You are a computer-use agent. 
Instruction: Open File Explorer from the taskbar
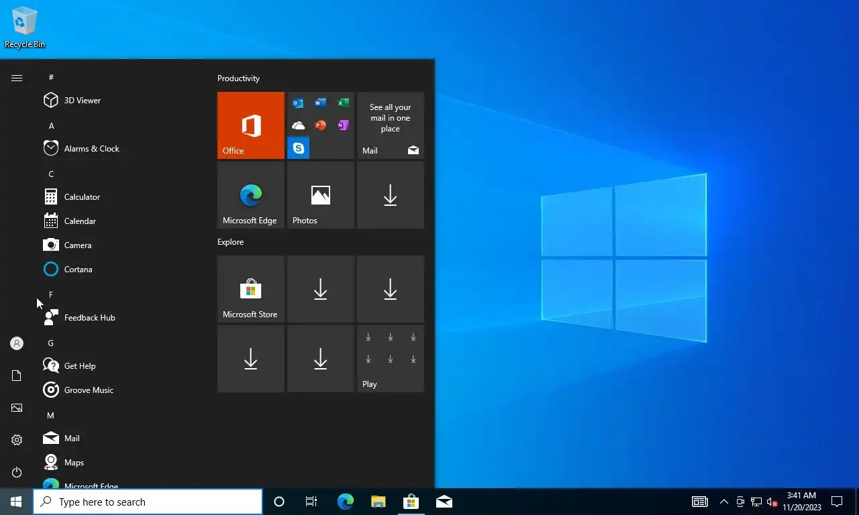(378, 502)
